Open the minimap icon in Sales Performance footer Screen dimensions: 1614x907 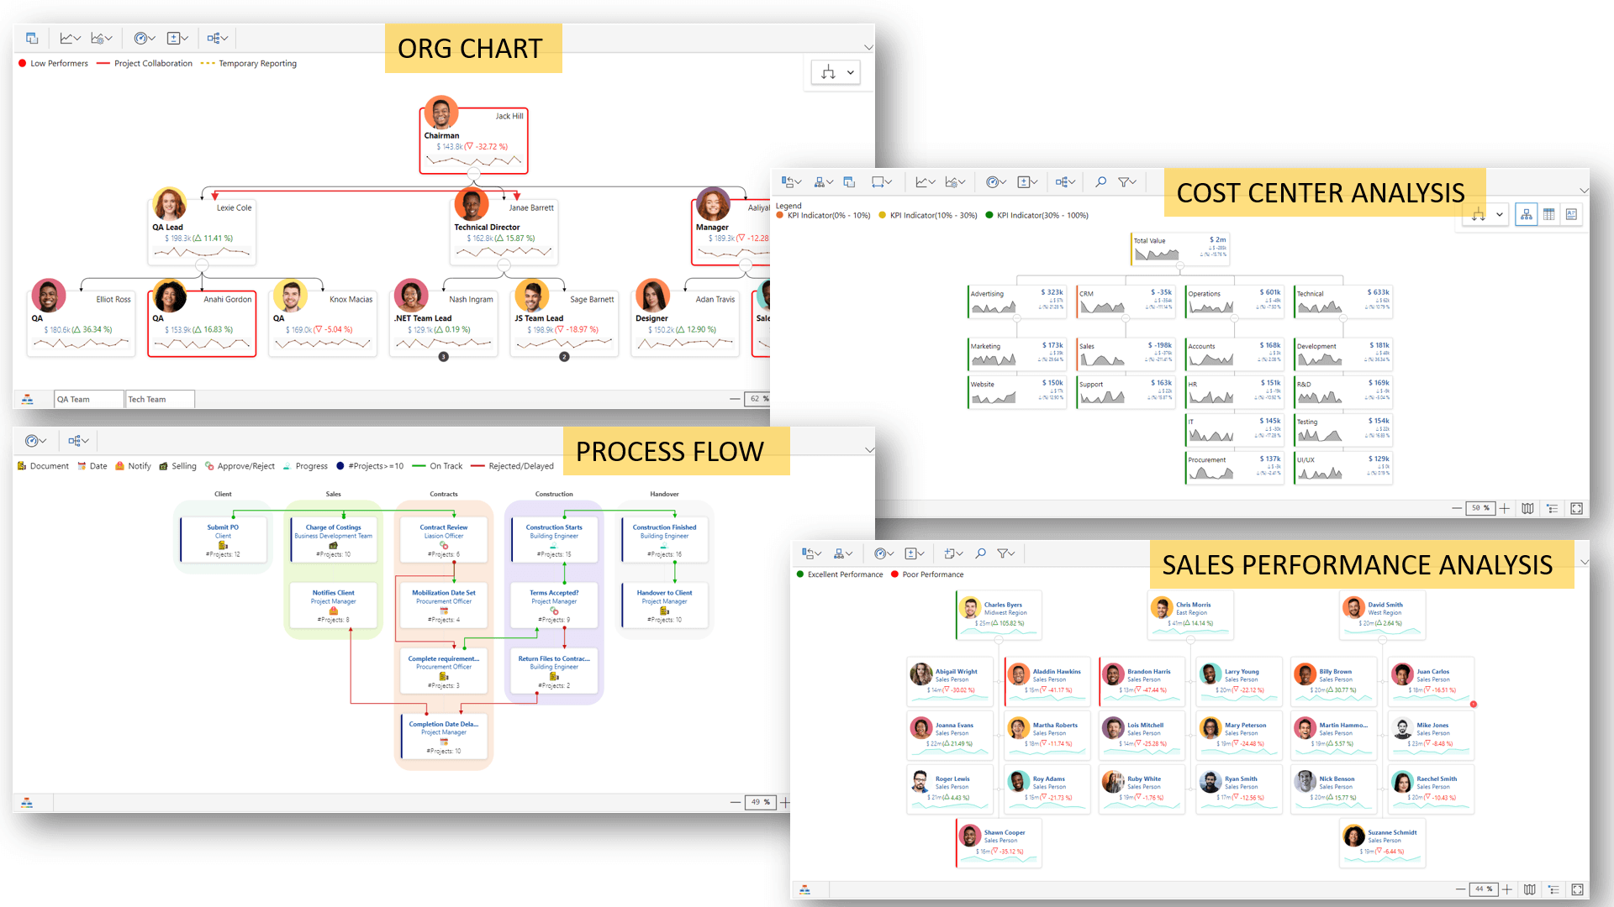click(x=1530, y=889)
